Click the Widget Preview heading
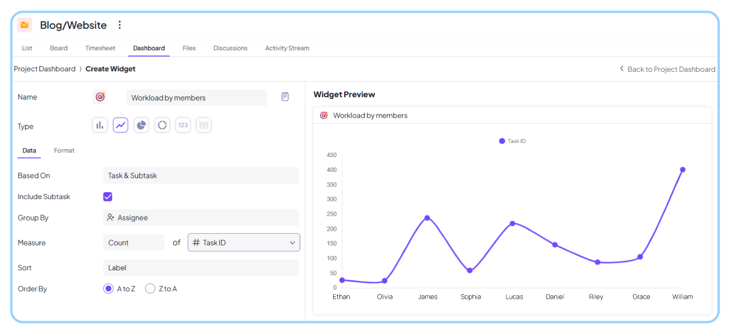730x334 pixels. [344, 94]
